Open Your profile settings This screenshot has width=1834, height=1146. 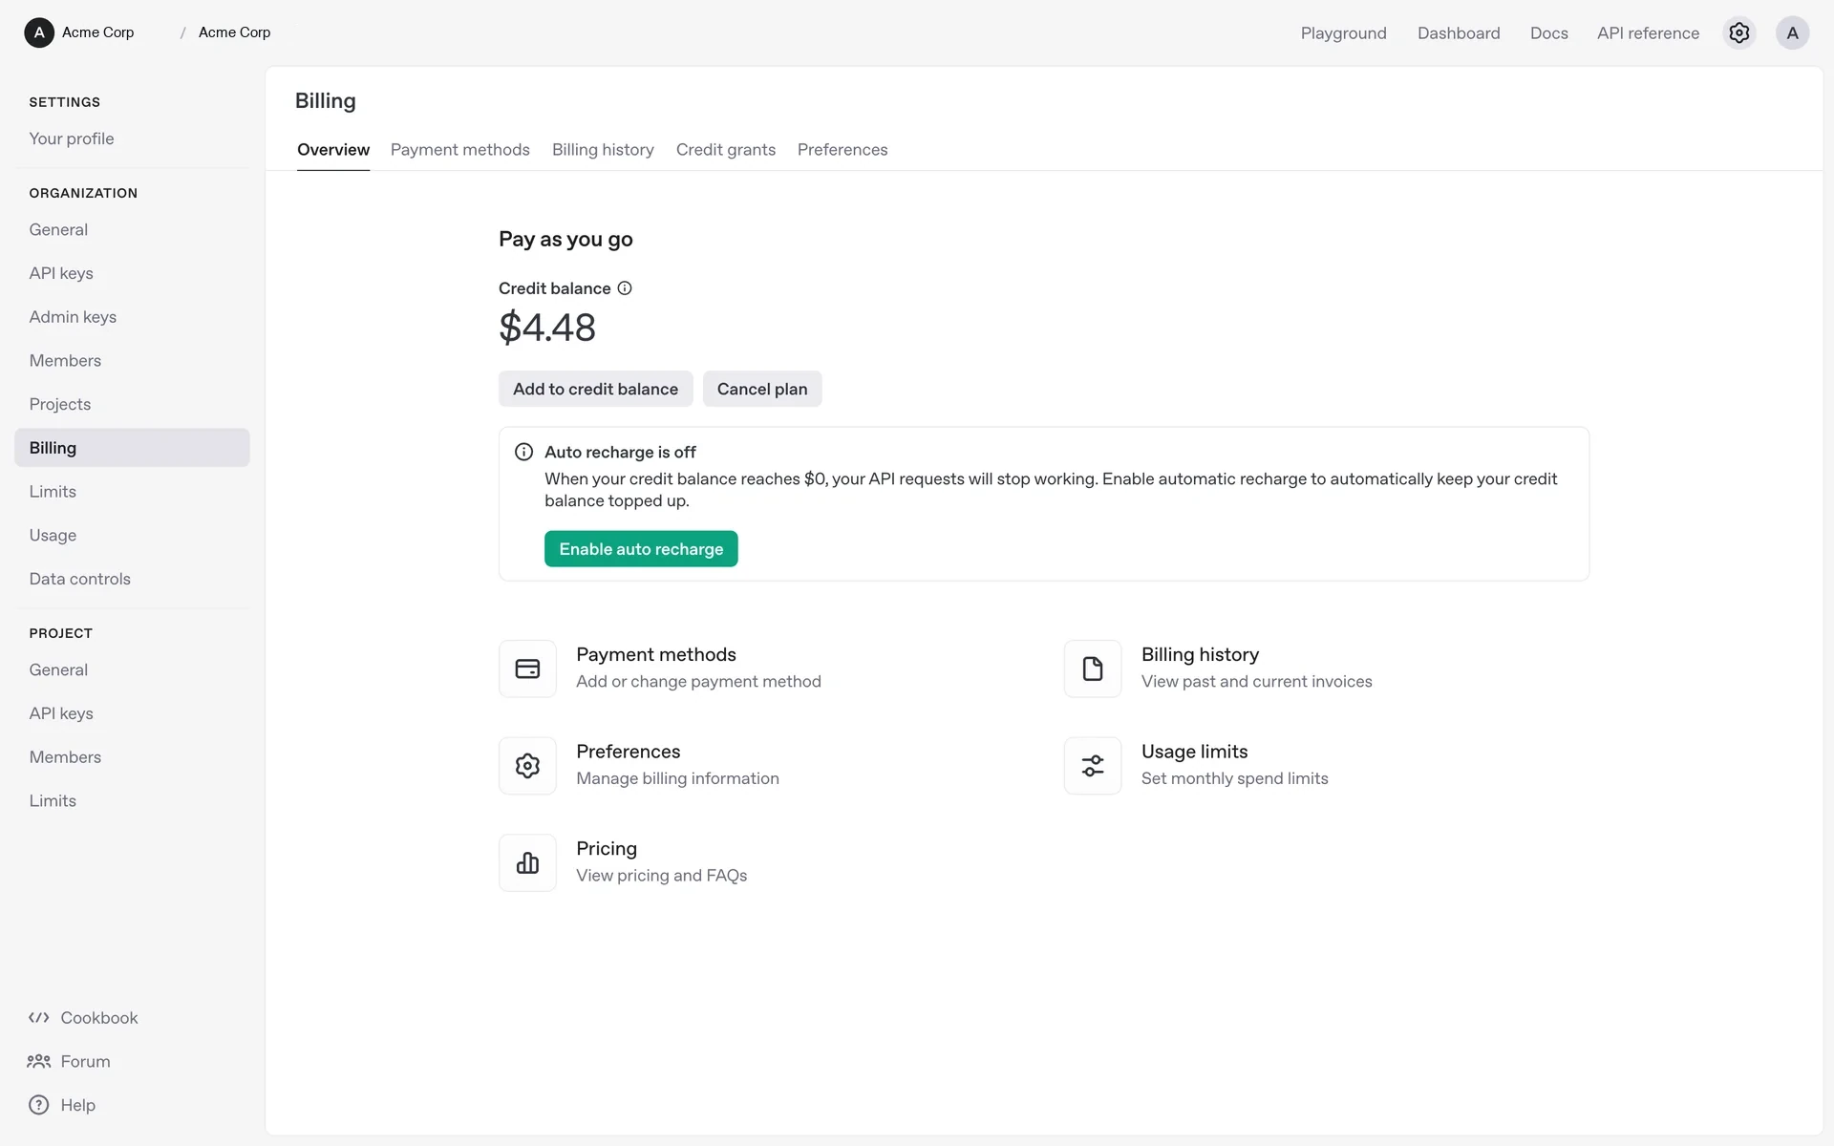click(x=132, y=138)
